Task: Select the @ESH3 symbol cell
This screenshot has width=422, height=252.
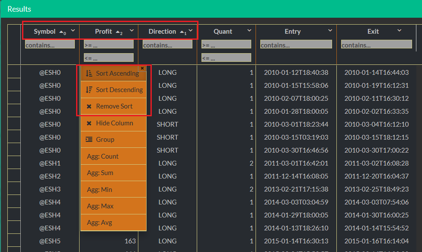Action: (x=50, y=189)
